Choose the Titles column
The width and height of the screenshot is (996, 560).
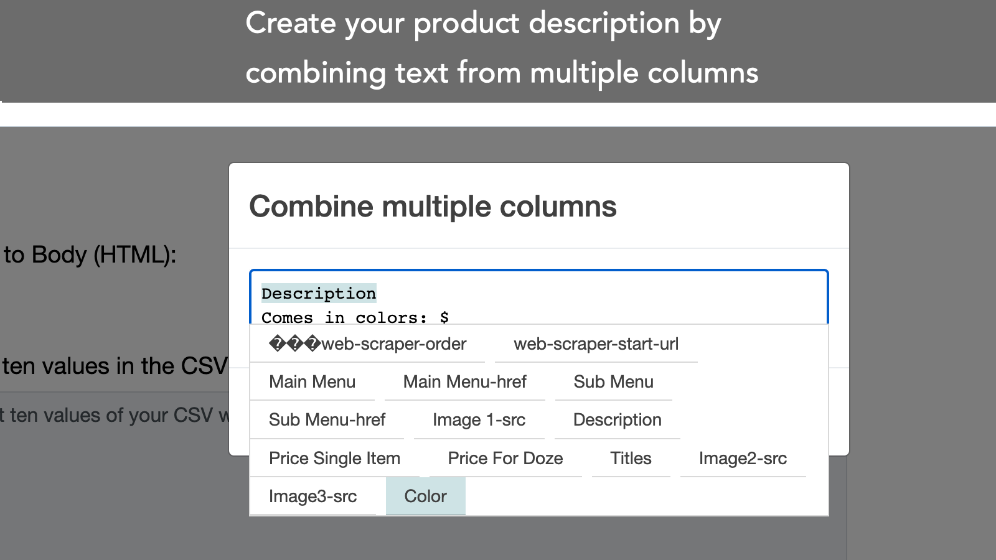pos(631,459)
